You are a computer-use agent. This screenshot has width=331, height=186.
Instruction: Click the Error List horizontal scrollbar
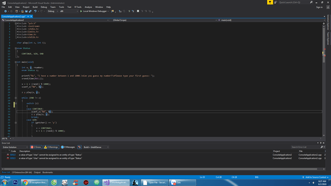point(160,169)
